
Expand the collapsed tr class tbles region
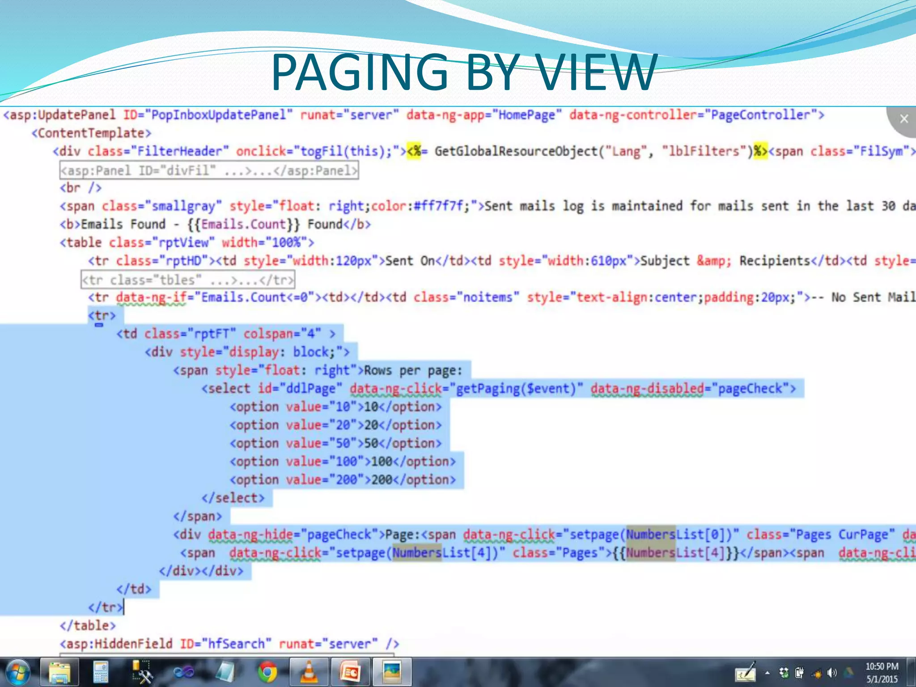188,280
